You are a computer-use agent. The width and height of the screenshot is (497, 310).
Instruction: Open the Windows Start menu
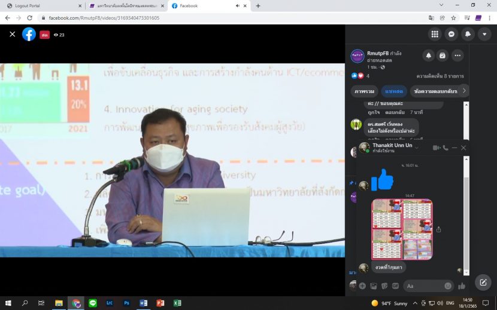8,303
